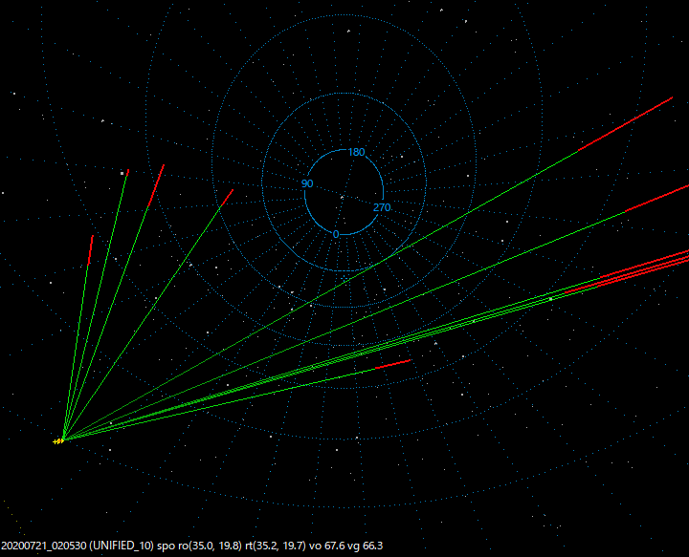Screen dimensions: 689x557
Task: Click the vg 66.3 velocity value
Action: pyautogui.click(x=366, y=546)
